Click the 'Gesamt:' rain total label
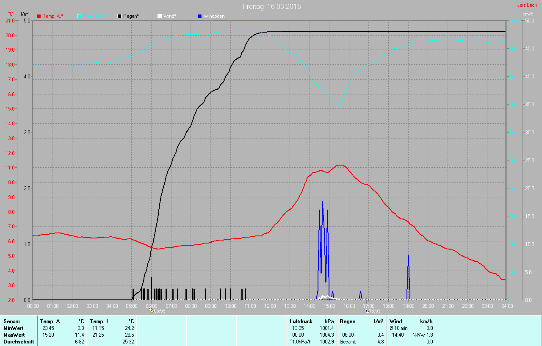This screenshot has width=542, height=346. pos(348,342)
